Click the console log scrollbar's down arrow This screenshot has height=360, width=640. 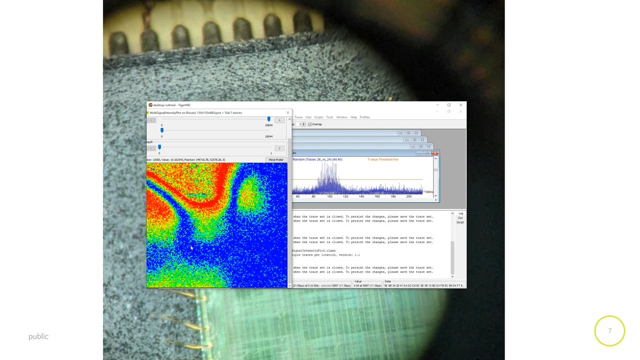point(453,277)
